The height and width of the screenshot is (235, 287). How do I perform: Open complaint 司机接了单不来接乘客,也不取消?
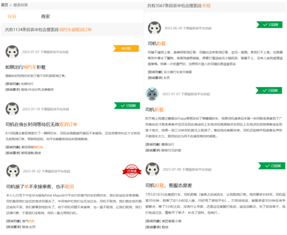point(40,187)
